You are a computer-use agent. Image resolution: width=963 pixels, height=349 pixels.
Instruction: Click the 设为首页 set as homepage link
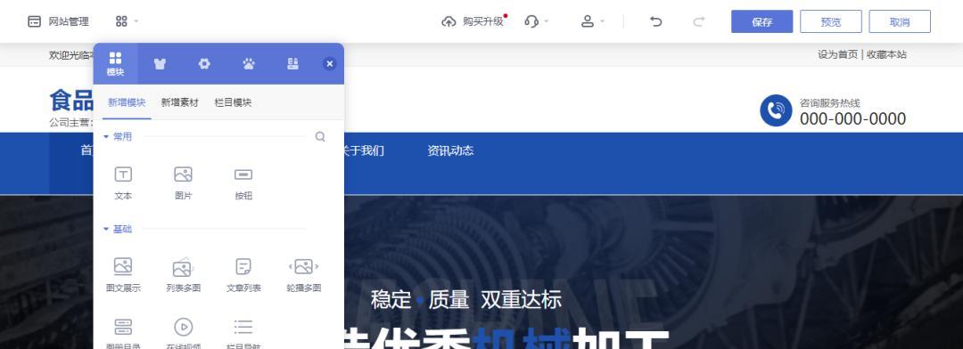837,54
